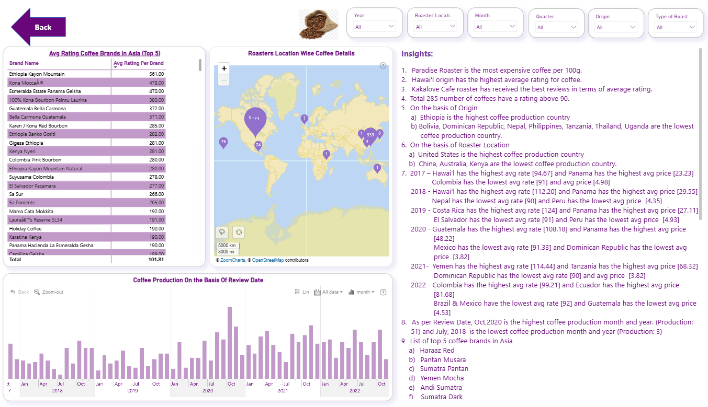The width and height of the screenshot is (708, 407).
Task: Open the Year slicer dropdown
Action: coord(375,26)
